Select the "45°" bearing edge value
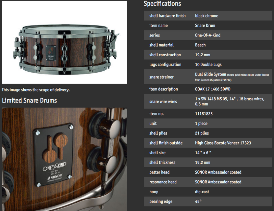This screenshot has width=274, height=211. click(x=198, y=201)
